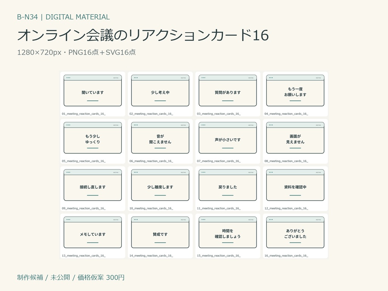Open the 少し離席します card thumbnail

[160, 185]
